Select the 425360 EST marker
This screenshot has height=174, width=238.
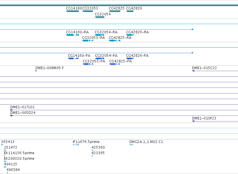[x=92, y=150]
